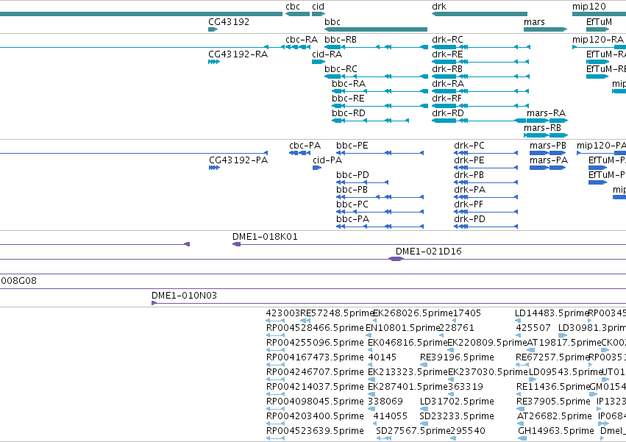Click the cbc-PA protein feature
Image resolution: width=626 pixels, height=442 pixels.
pos(299,153)
